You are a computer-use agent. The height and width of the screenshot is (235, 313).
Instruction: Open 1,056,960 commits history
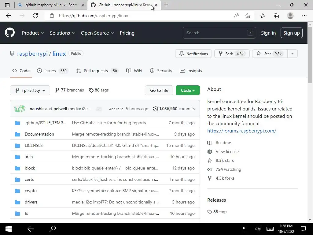[174, 109]
